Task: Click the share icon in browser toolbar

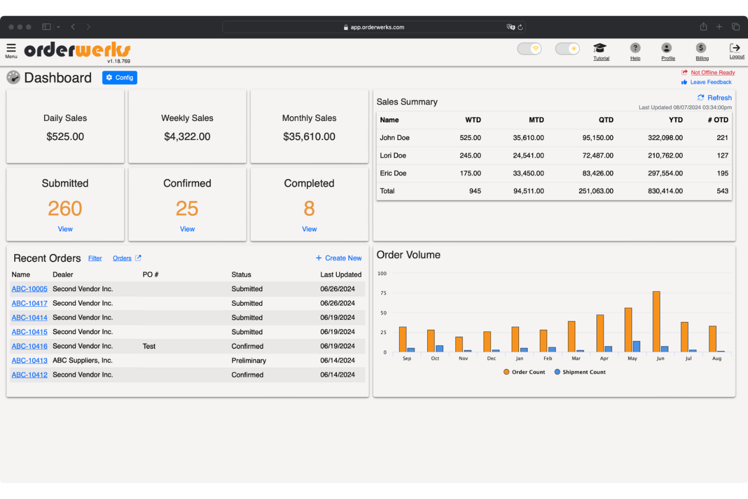Action: point(703,27)
